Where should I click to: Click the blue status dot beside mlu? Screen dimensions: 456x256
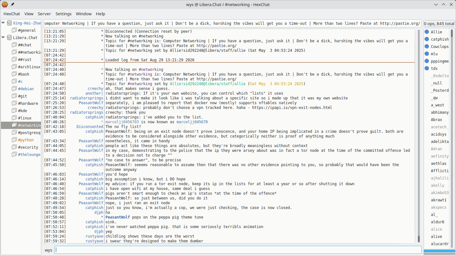(427, 54)
